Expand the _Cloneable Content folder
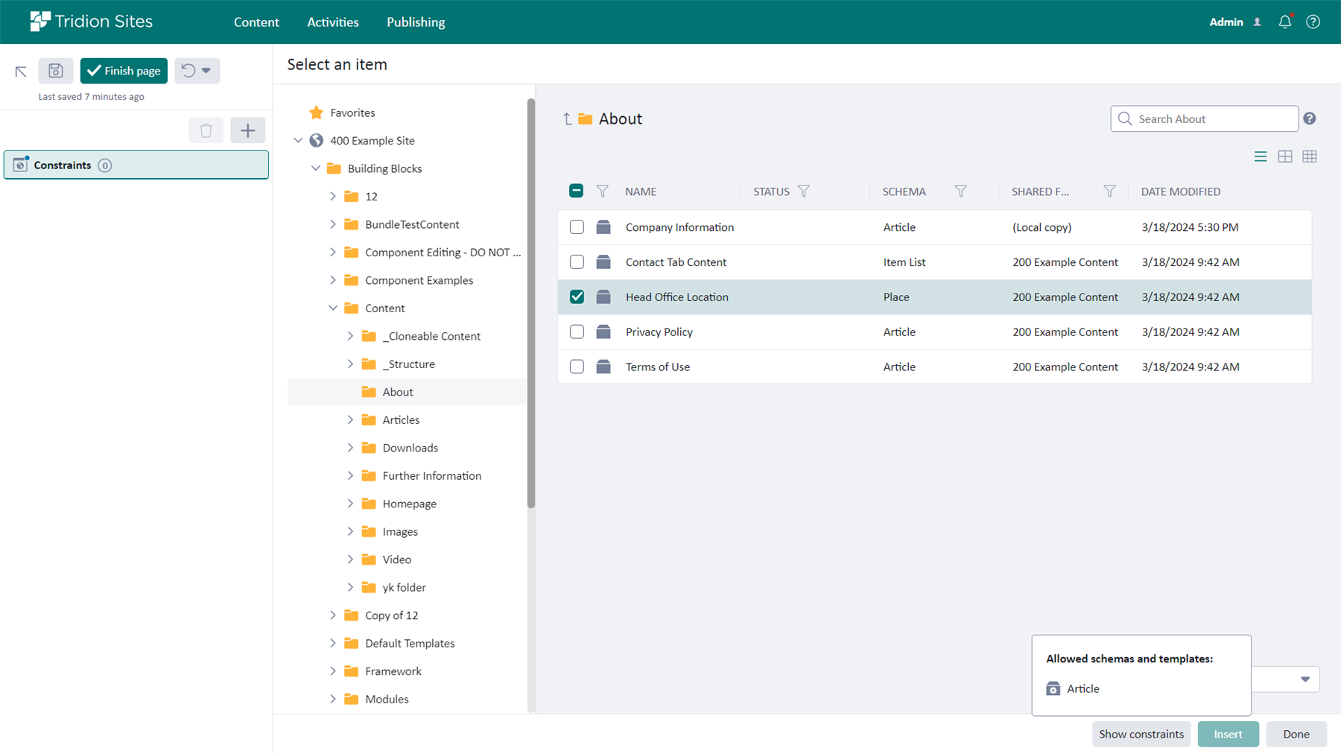The width and height of the screenshot is (1341, 754). coord(350,336)
